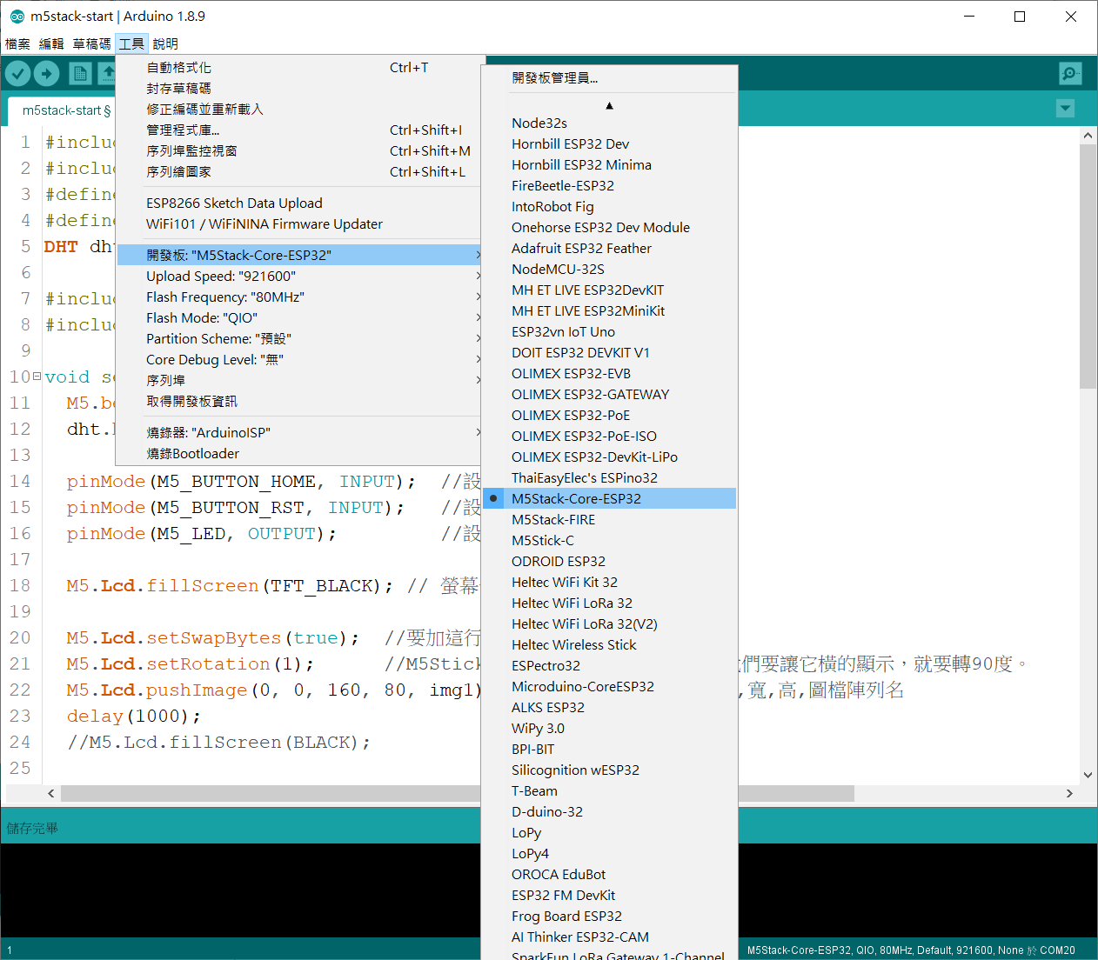The width and height of the screenshot is (1098, 960).
Task: Click code line 24 fillScreen comment
Action: tap(218, 742)
